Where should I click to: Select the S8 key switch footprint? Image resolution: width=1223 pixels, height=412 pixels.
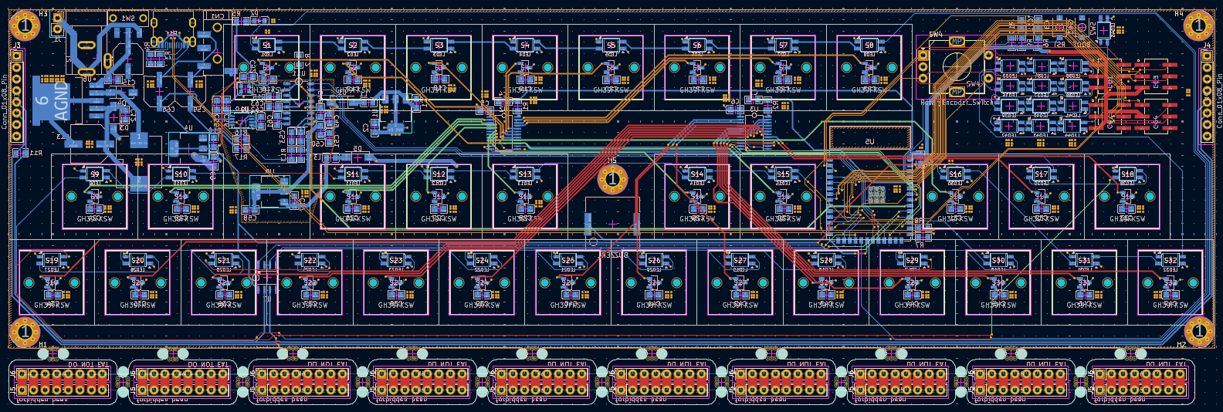[869, 67]
